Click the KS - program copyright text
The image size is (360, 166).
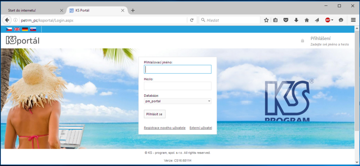point(177,153)
